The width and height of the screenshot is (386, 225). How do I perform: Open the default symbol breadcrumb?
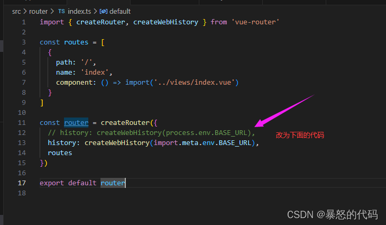point(120,11)
